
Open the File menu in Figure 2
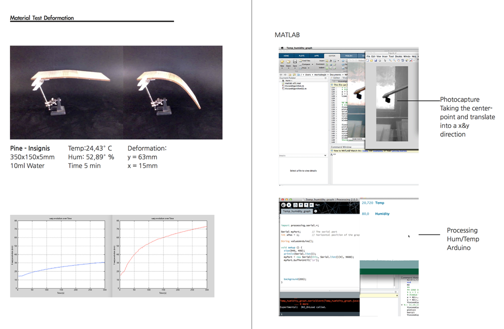[368, 57]
